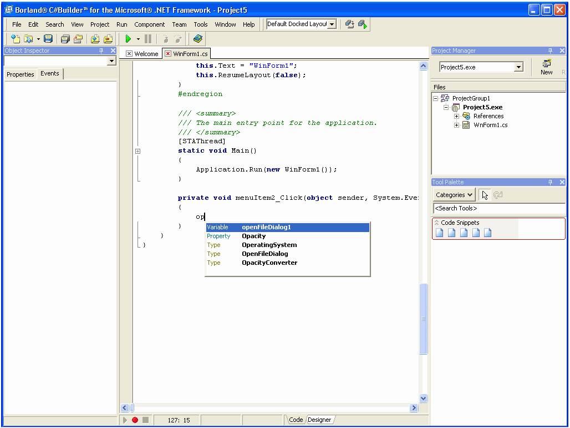Collapse the Code Snippets category
This screenshot has width=570, height=428.
[x=436, y=223]
